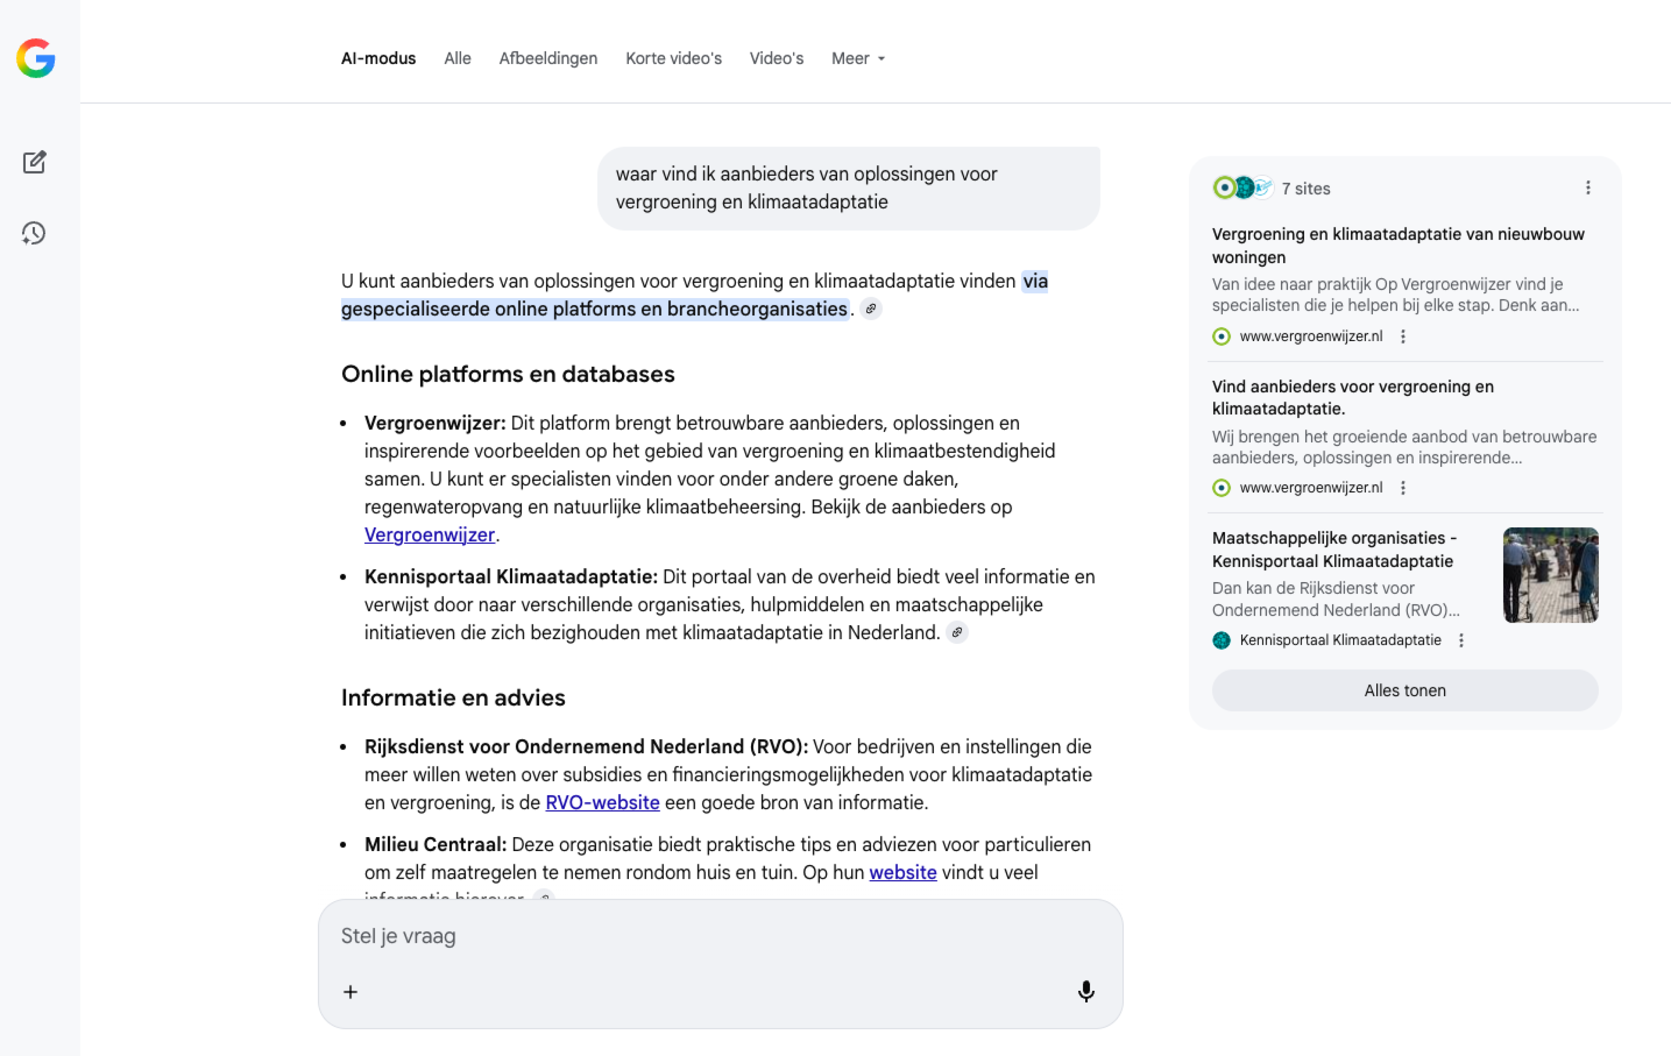Click Kennisportaal Klimaatadaptatie favicon
1671x1056 pixels.
click(x=1221, y=640)
